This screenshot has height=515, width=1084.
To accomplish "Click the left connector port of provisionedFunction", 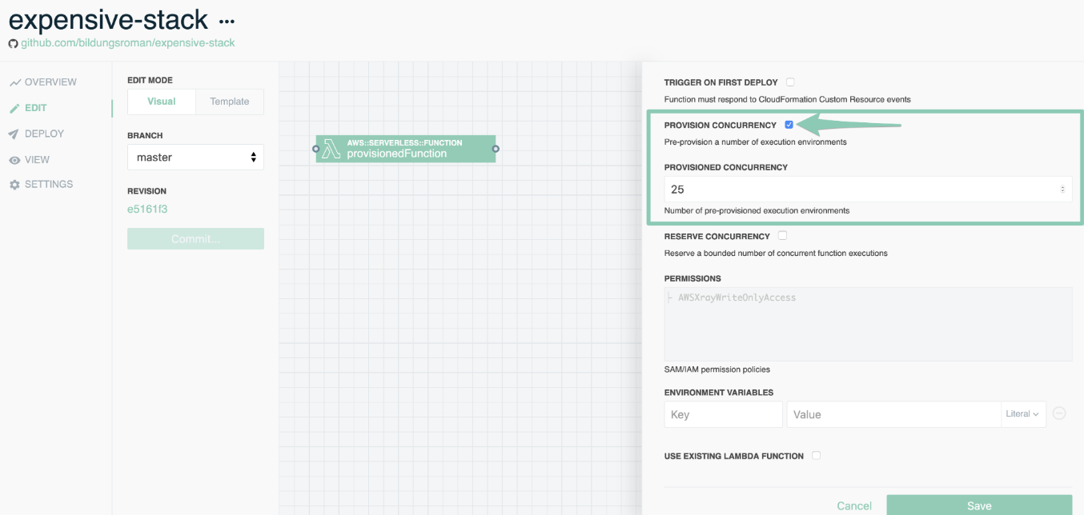I will tap(316, 149).
